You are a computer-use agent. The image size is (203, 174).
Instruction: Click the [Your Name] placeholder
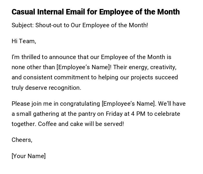[29, 156]
